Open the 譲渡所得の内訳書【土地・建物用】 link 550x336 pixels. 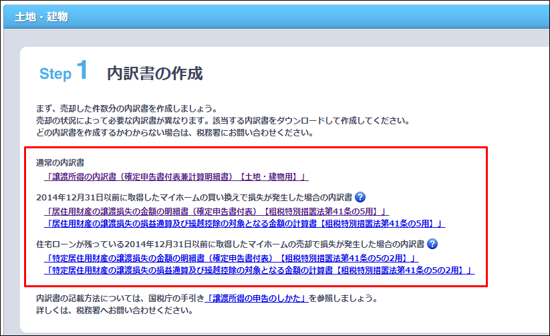(176, 177)
